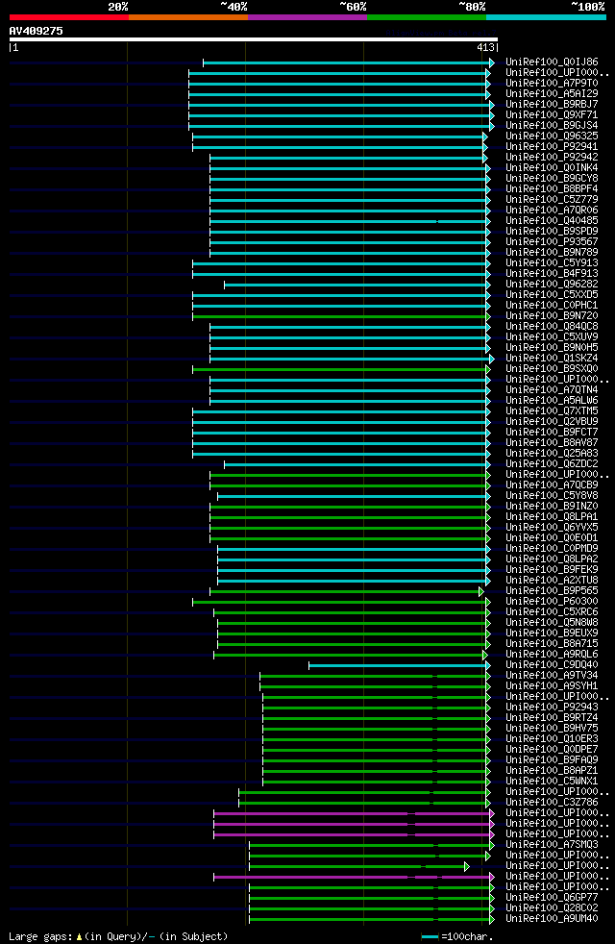Click the green ~80% identity legend segment
The width and height of the screenshot is (615, 944).
(427, 17)
